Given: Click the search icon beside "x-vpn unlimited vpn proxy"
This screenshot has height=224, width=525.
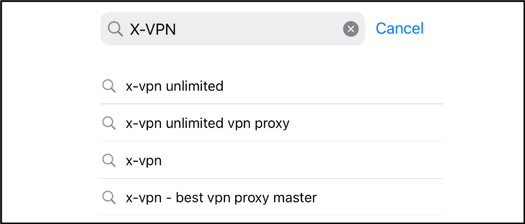Looking at the screenshot, I should coord(109,123).
